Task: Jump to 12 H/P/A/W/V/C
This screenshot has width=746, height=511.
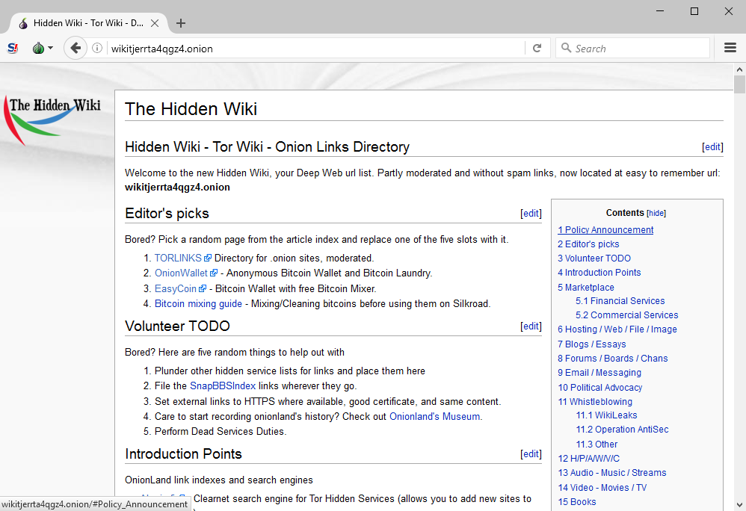Action: coord(589,459)
